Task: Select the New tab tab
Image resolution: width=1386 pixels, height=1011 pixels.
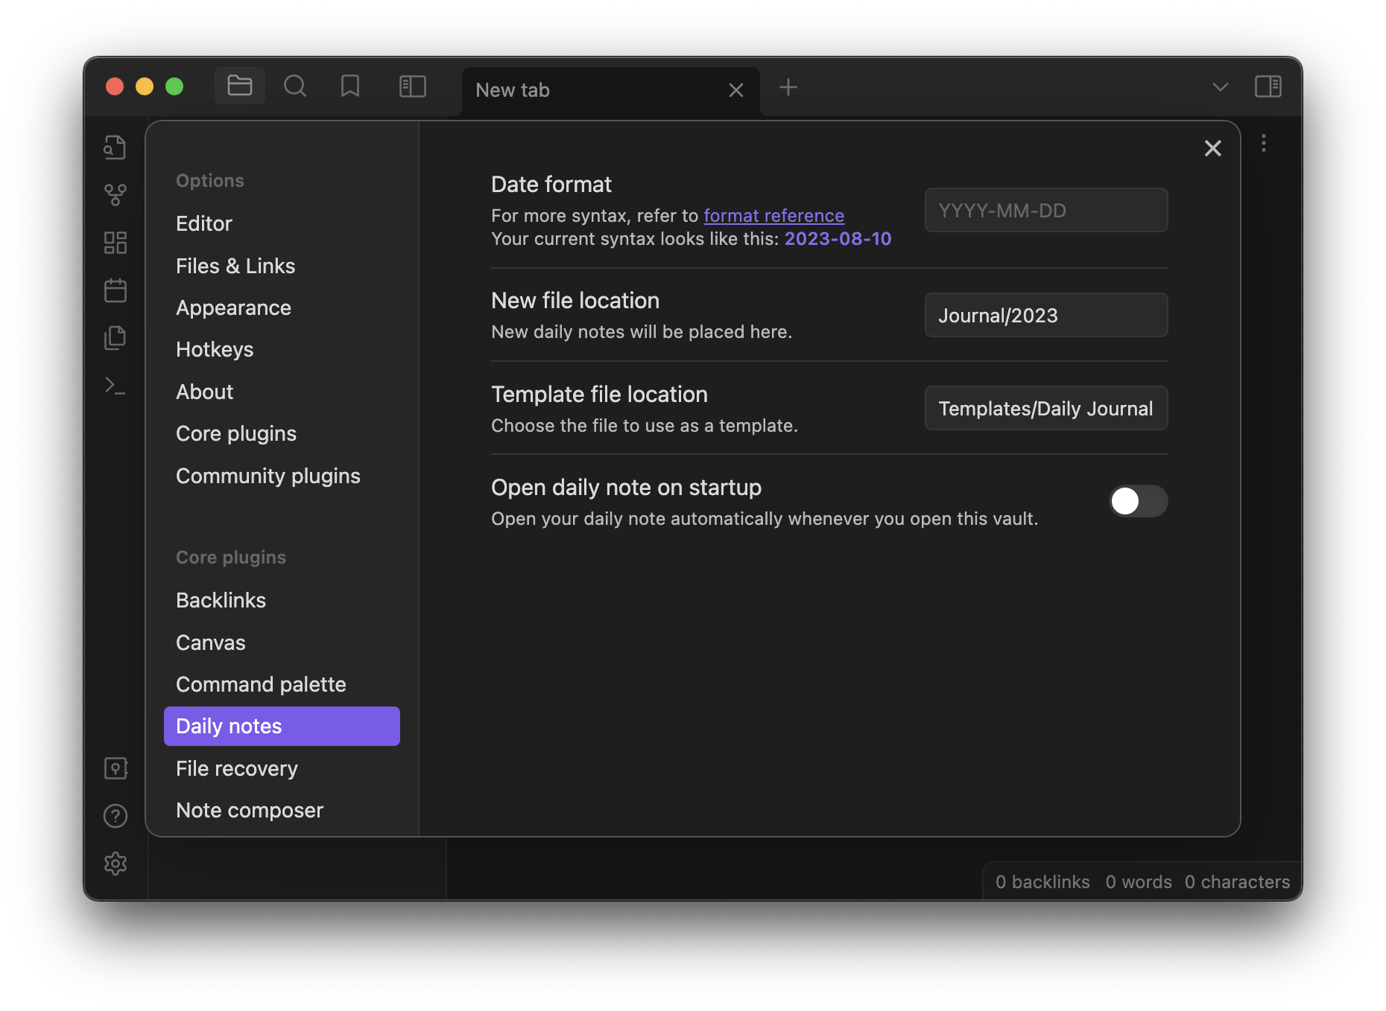Action: click(x=611, y=90)
